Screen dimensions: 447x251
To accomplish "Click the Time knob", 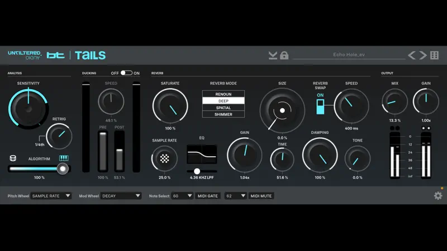I will point(282,160).
